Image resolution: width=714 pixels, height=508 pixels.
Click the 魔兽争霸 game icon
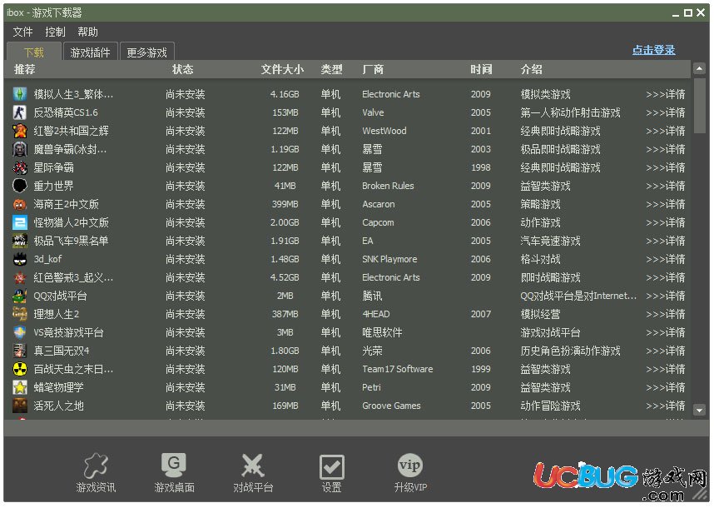click(20, 149)
